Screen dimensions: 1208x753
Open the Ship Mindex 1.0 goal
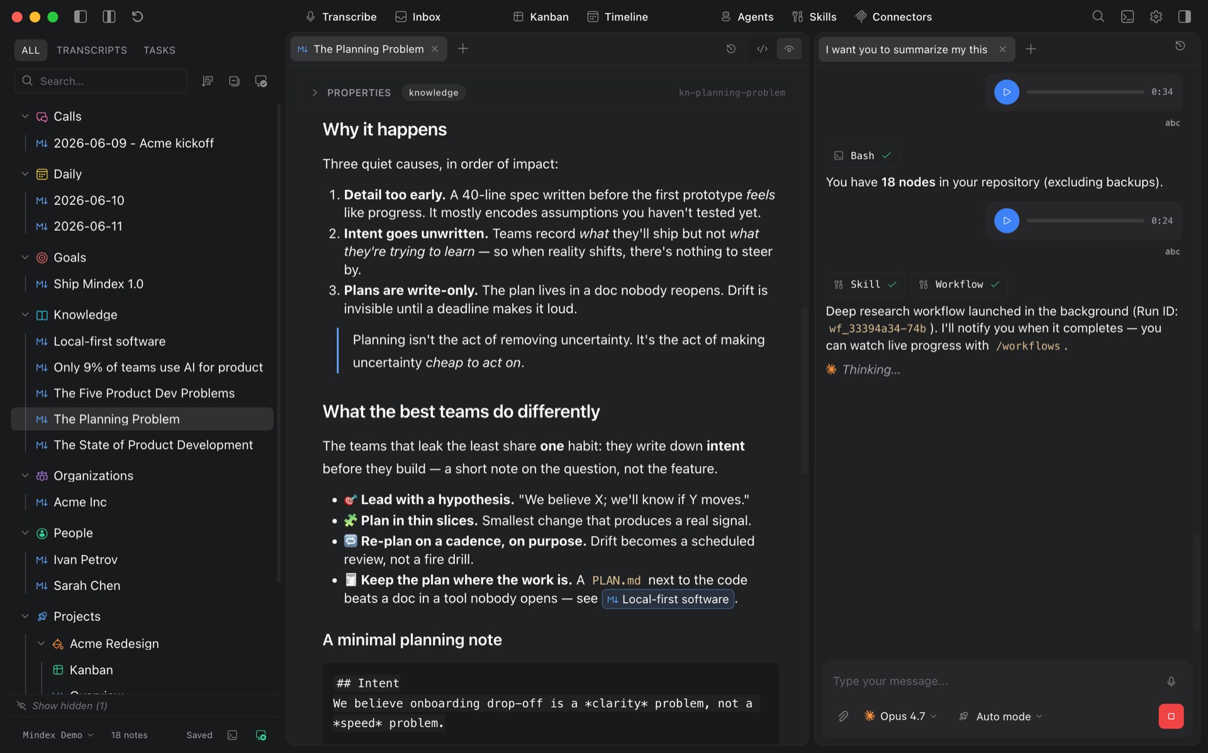pos(142,284)
